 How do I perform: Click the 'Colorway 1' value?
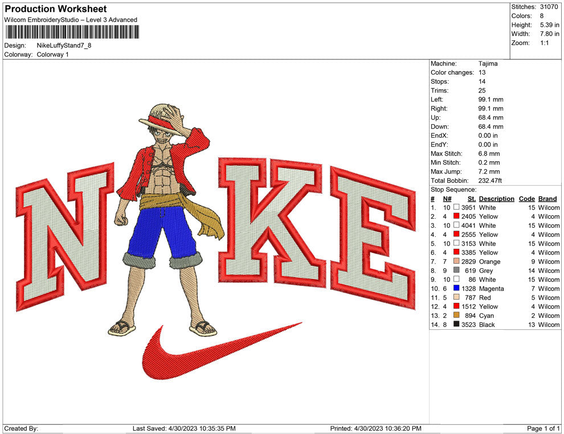coord(52,55)
